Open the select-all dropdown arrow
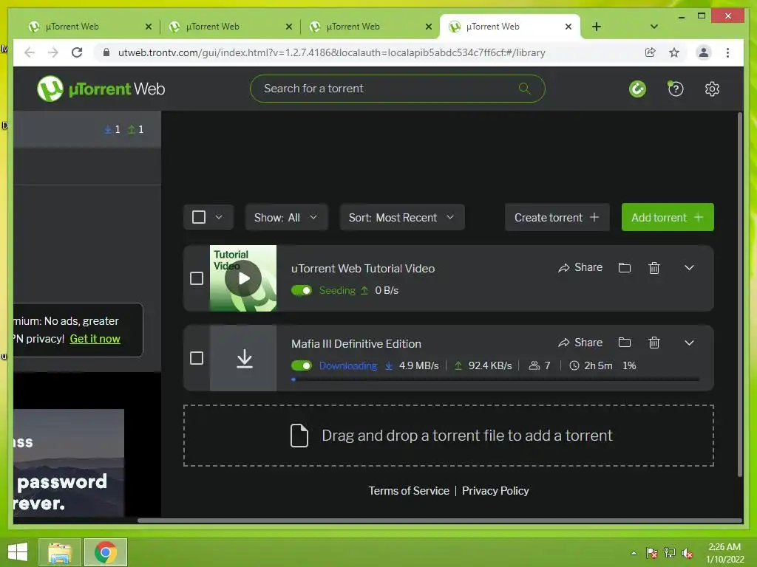Screen dimensions: 757x567 (219, 217)
